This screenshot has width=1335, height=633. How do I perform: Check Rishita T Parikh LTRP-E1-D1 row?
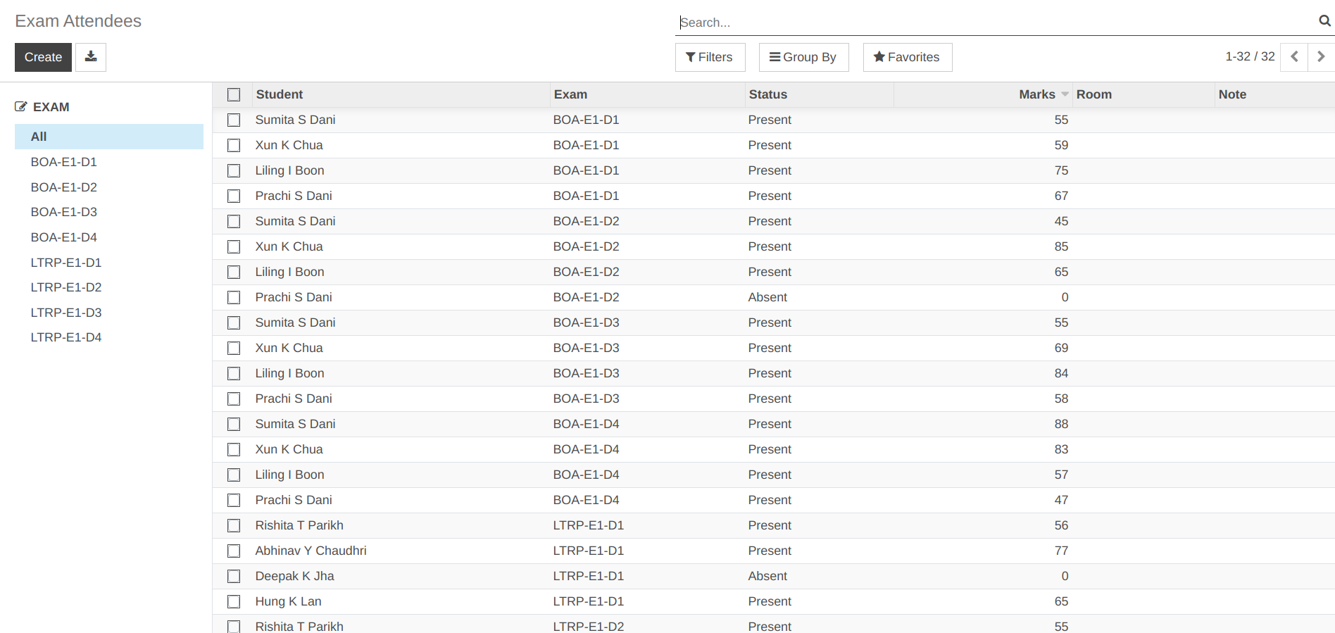tap(234, 525)
